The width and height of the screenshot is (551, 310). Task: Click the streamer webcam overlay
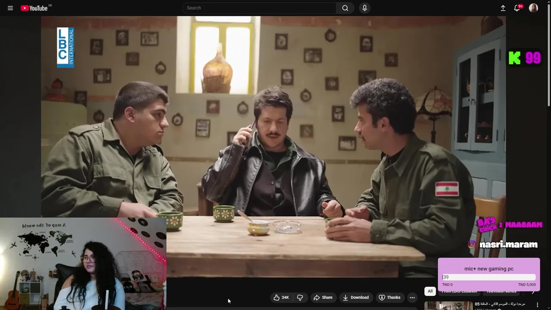[83, 263]
